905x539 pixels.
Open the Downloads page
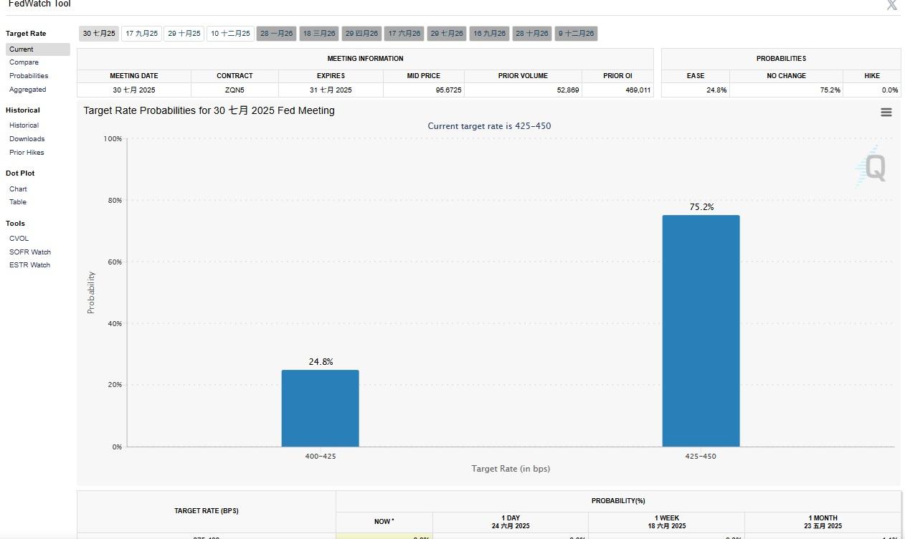27,139
